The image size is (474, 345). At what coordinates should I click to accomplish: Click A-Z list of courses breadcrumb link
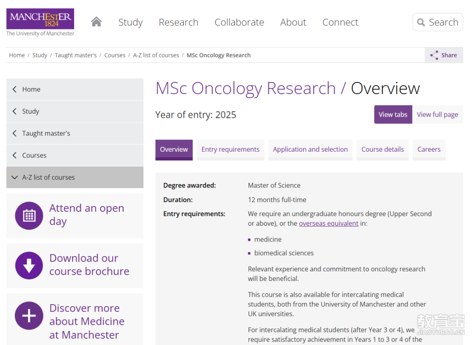(x=156, y=55)
